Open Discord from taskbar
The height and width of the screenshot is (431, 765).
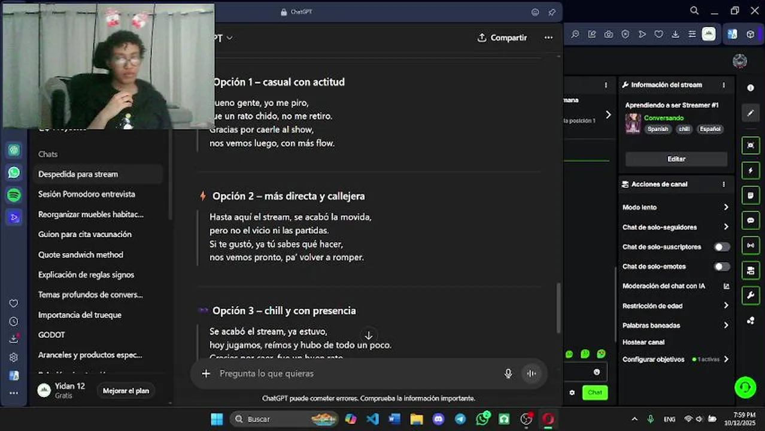[438, 419]
